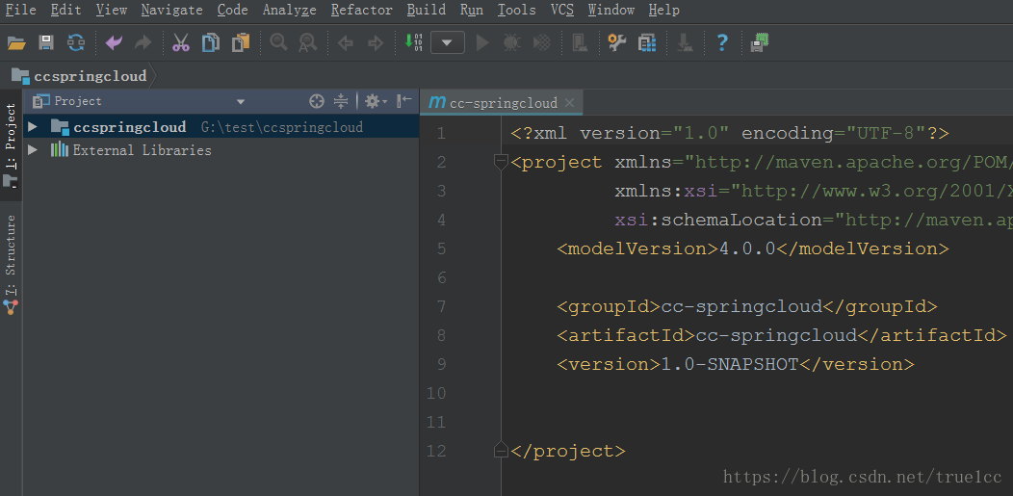Click the Run with Coverage icon
1013x496 pixels.
point(542,43)
